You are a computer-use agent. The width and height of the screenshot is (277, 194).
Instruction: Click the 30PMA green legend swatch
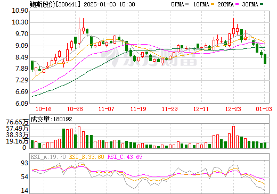click(262, 4)
